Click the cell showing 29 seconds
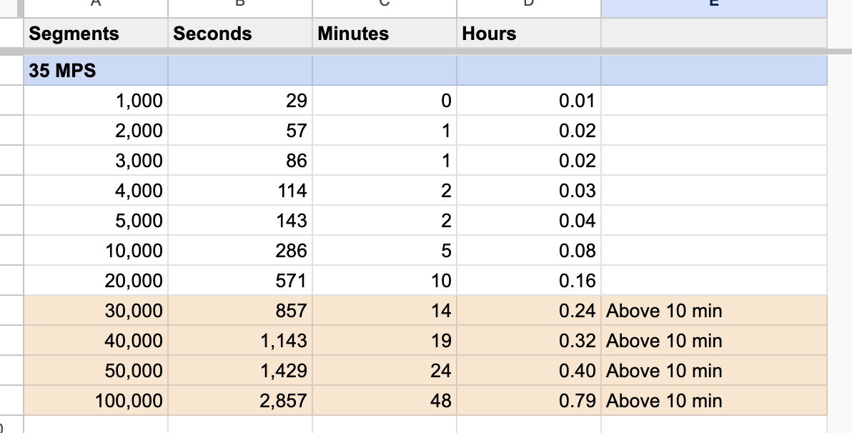Image resolution: width=852 pixels, height=433 pixels. pyautogui.click(x=240, y=101)
